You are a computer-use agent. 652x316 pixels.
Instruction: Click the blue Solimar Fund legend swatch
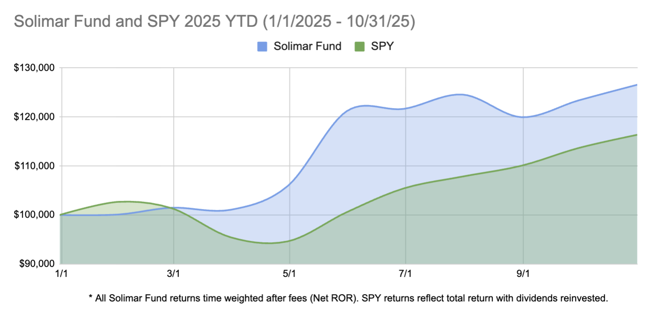pos(262,46)
